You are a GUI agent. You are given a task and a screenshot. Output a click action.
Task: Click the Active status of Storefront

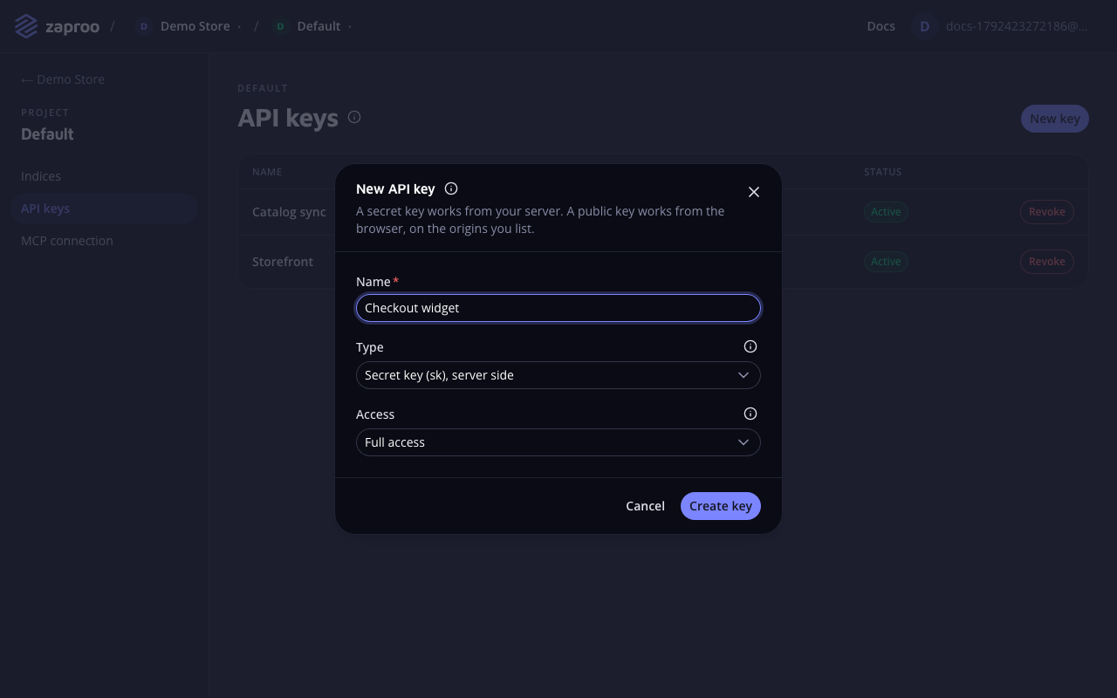[x=886, y=262]
